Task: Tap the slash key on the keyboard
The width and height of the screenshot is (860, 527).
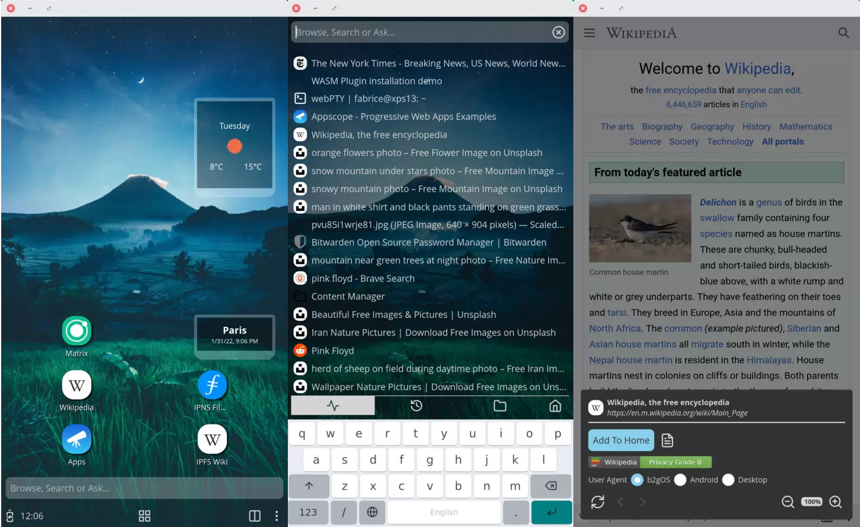Action: coord(344,512)
